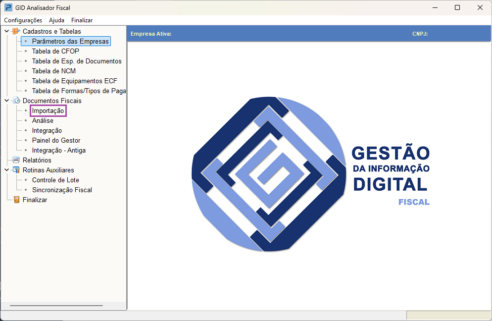Open the Configurações menu

pos(23,20)
